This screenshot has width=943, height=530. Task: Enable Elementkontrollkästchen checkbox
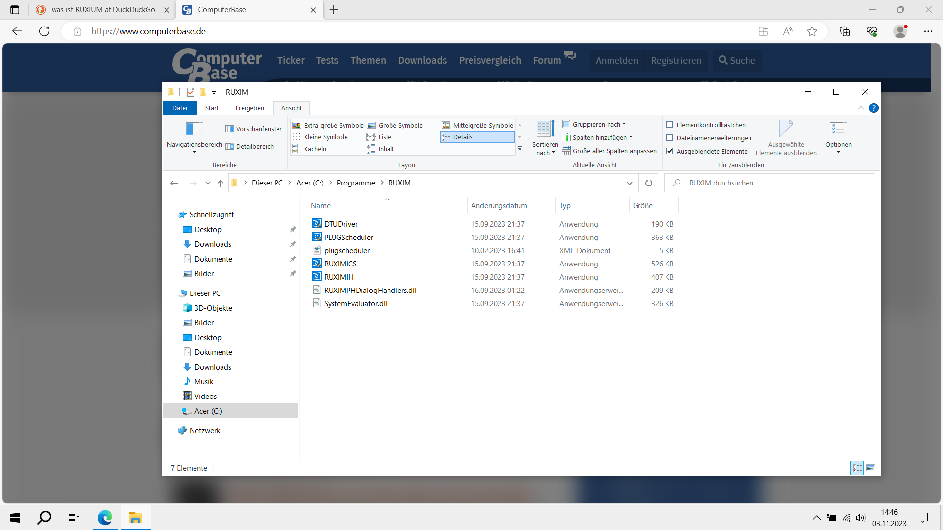[x=670, y=125]
